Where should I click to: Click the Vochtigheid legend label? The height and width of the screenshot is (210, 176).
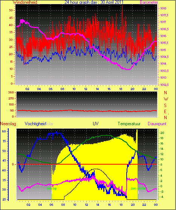coord(35,124)
